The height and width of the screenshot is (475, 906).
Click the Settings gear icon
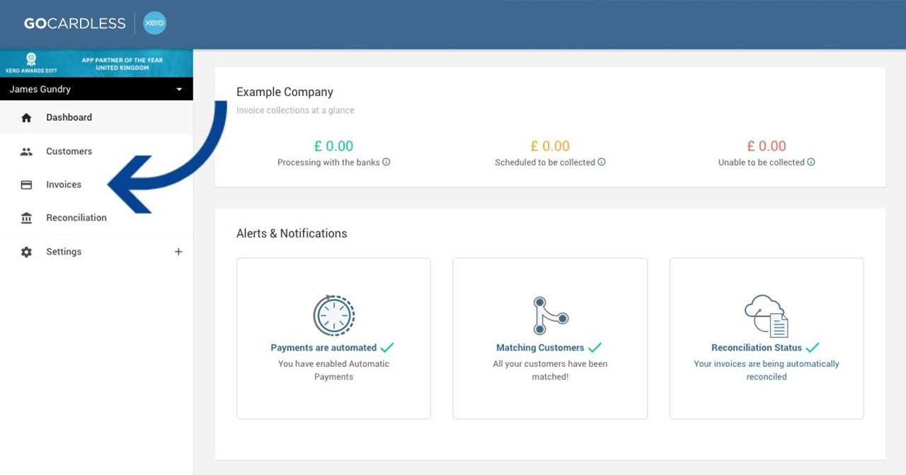pos(26,252)
